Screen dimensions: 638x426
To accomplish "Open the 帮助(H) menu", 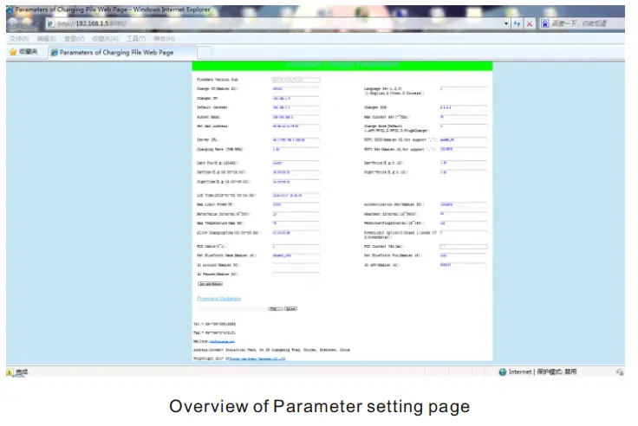I will pos(164,39).
